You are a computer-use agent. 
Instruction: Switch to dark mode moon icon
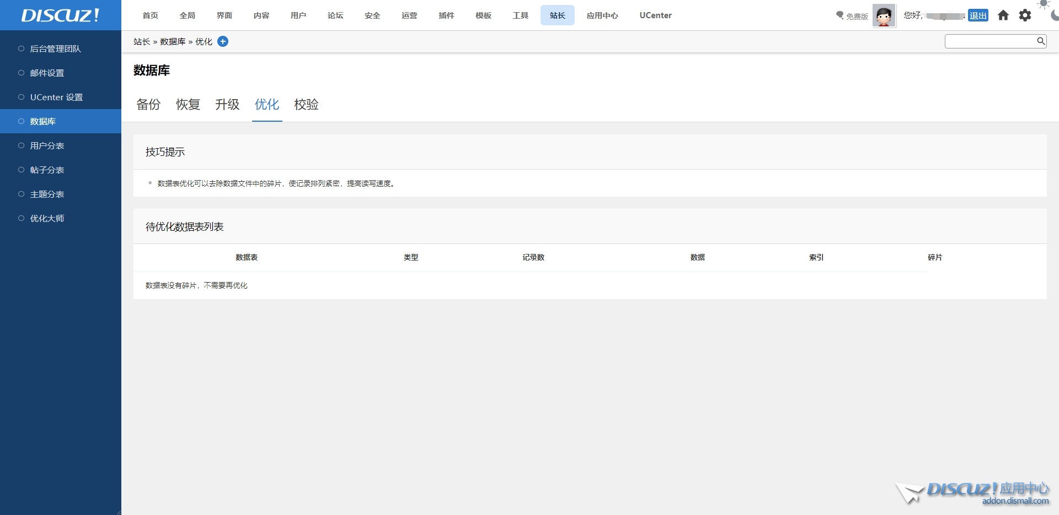point(1055,15)
